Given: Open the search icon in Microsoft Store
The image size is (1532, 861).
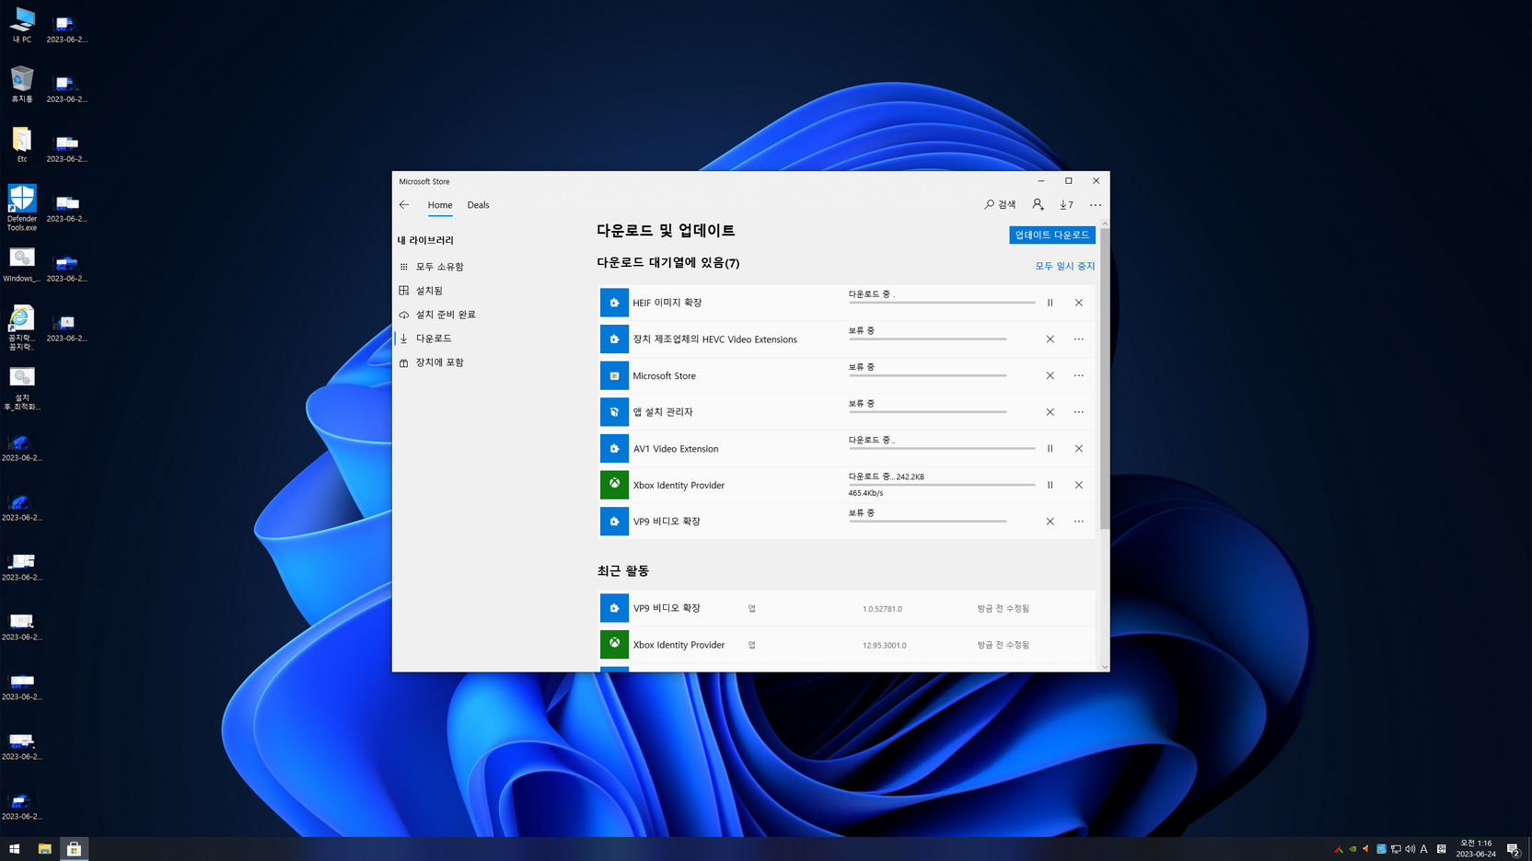Looking at the screenshot, I should point(1000,205).
